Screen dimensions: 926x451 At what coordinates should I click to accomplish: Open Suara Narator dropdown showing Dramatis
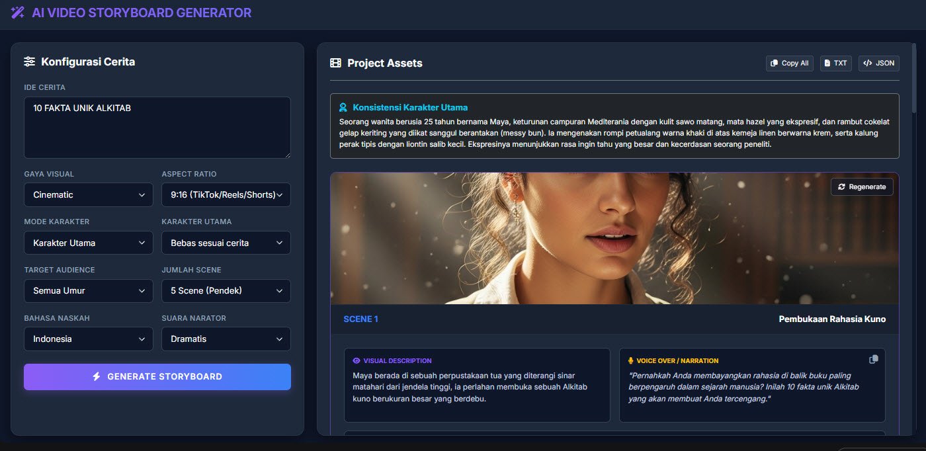[226, 339]
